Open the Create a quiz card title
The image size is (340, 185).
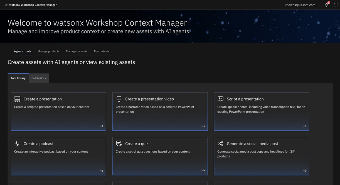pos(137,144)
